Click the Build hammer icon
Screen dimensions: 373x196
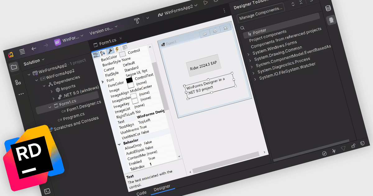tap(137, 21)
